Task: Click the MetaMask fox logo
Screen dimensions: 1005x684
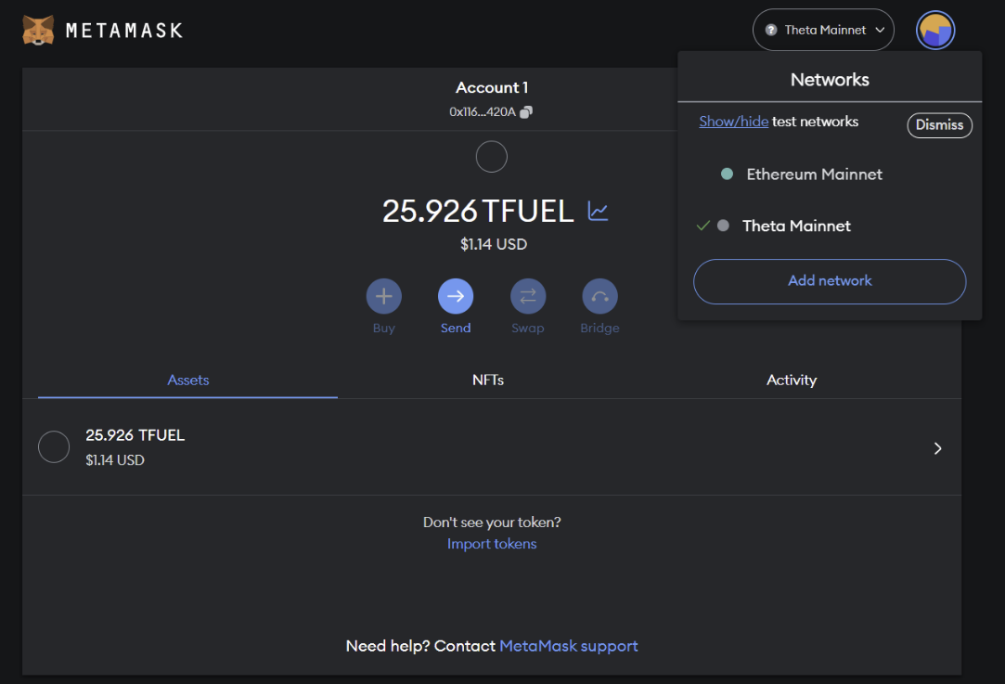Action: coord(38,30)
